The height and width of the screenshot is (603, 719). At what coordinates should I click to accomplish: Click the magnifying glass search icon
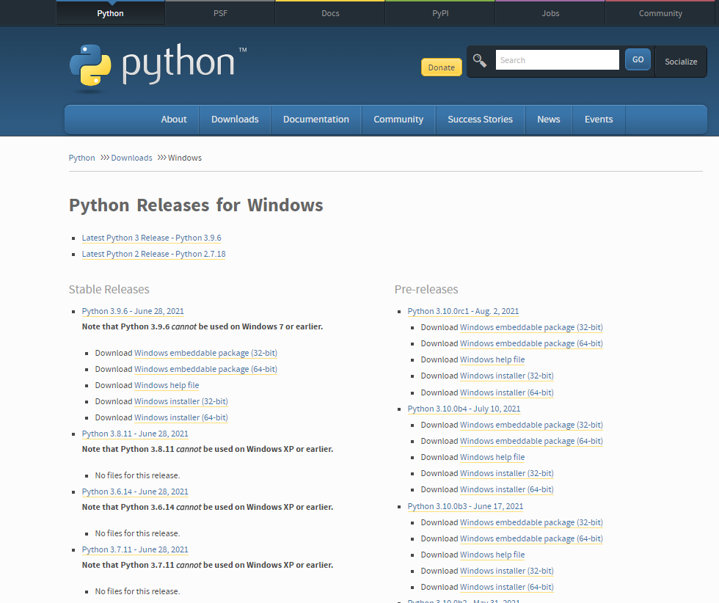pos(480,61)
